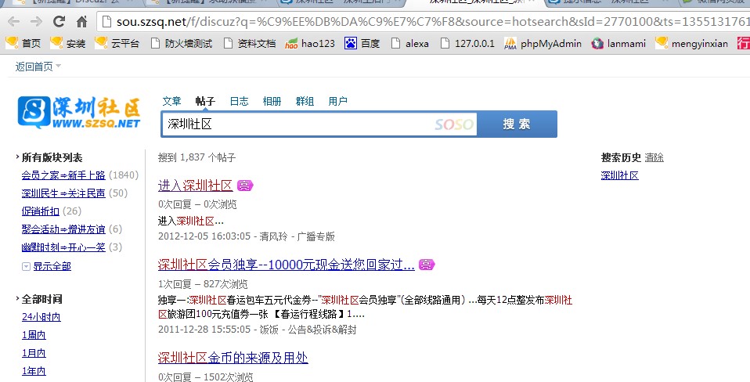Switch to the 用户 search tab
The height and width of the screenshot is (382, 750).
coord(337,101)
